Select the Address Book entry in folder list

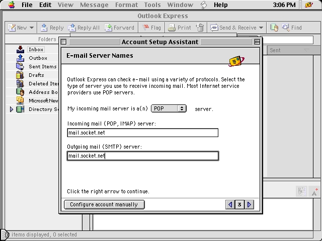coord(43,92)
